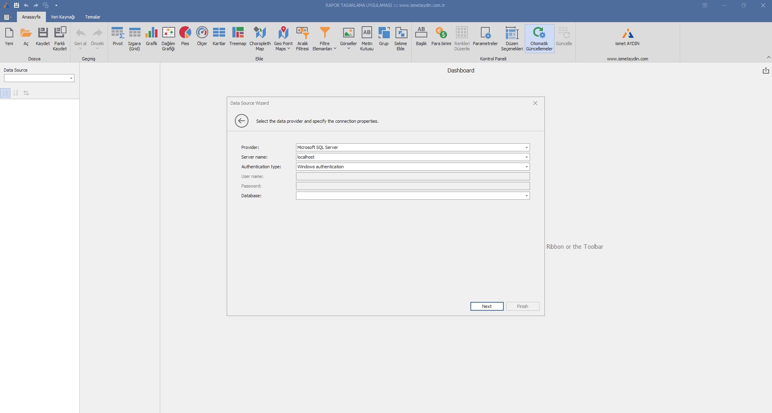Viewport: 772px width, 413px height.
Task: Add a Grafik chart item
Action: (151, 37)
